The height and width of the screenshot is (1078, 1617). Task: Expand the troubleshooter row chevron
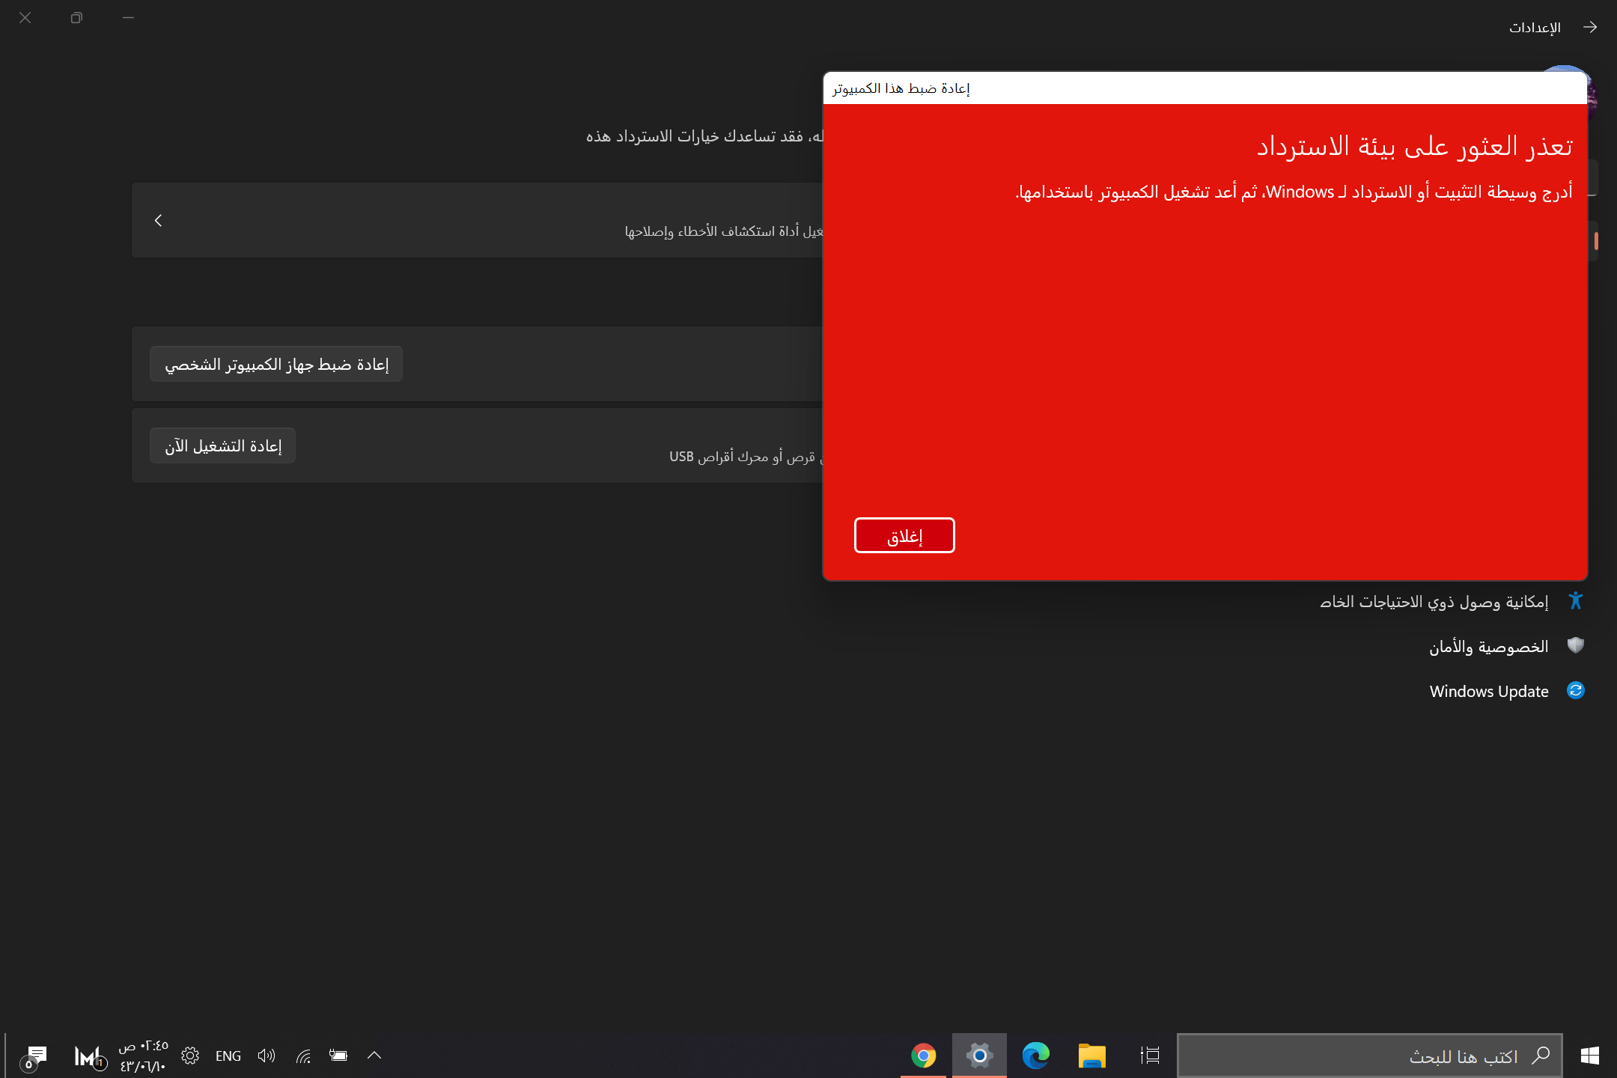(x=158, y=220)
